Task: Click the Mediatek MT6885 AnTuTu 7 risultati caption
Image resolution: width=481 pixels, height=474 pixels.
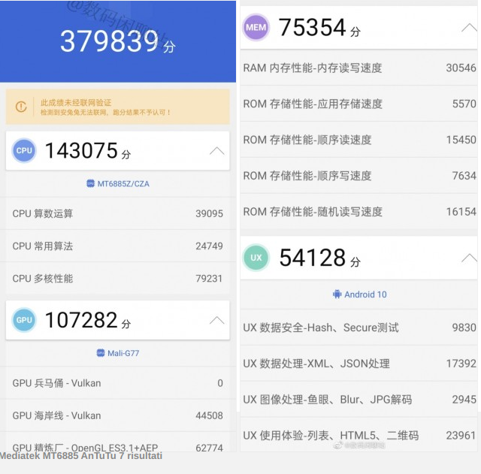Action: coord(81,456)
